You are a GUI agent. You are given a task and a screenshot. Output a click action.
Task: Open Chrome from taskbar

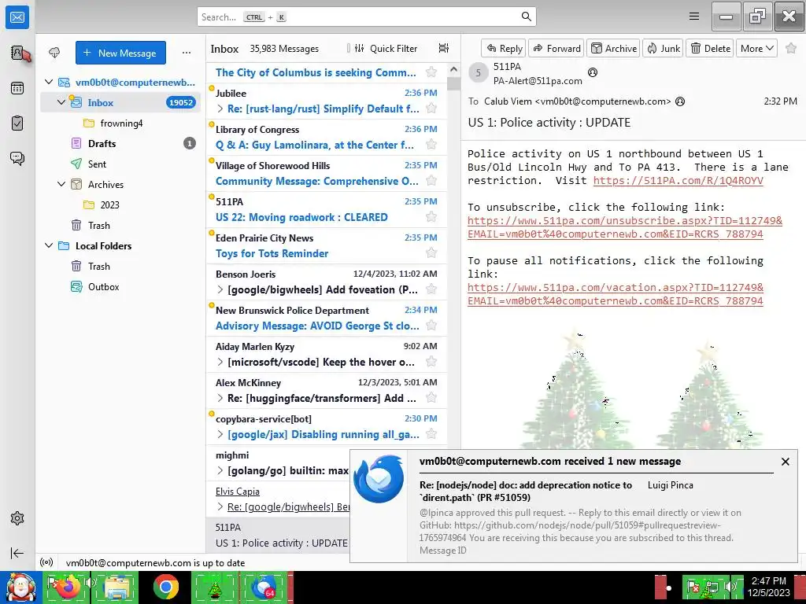tap(165, 587)
